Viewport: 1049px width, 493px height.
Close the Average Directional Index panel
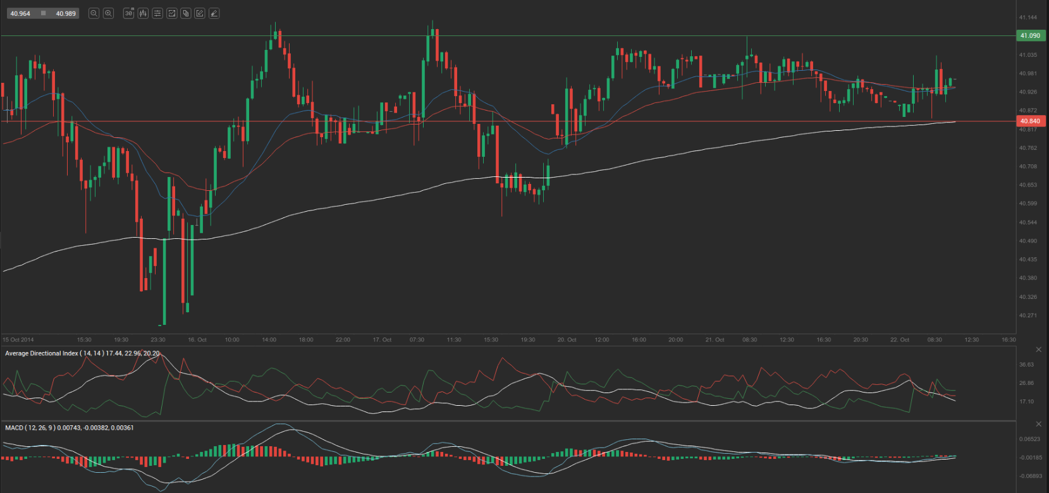1038,350
